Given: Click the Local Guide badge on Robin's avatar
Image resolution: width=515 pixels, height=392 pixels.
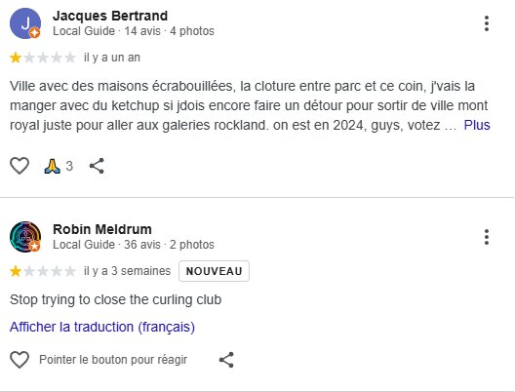Looking at the screenshot, I should coord(34,246).
